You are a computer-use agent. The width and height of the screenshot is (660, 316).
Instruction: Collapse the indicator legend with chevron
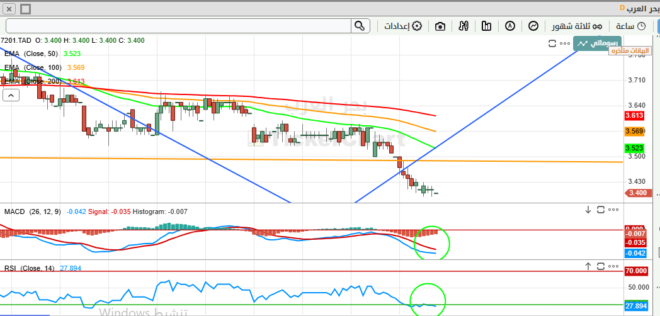click(11, 96)
